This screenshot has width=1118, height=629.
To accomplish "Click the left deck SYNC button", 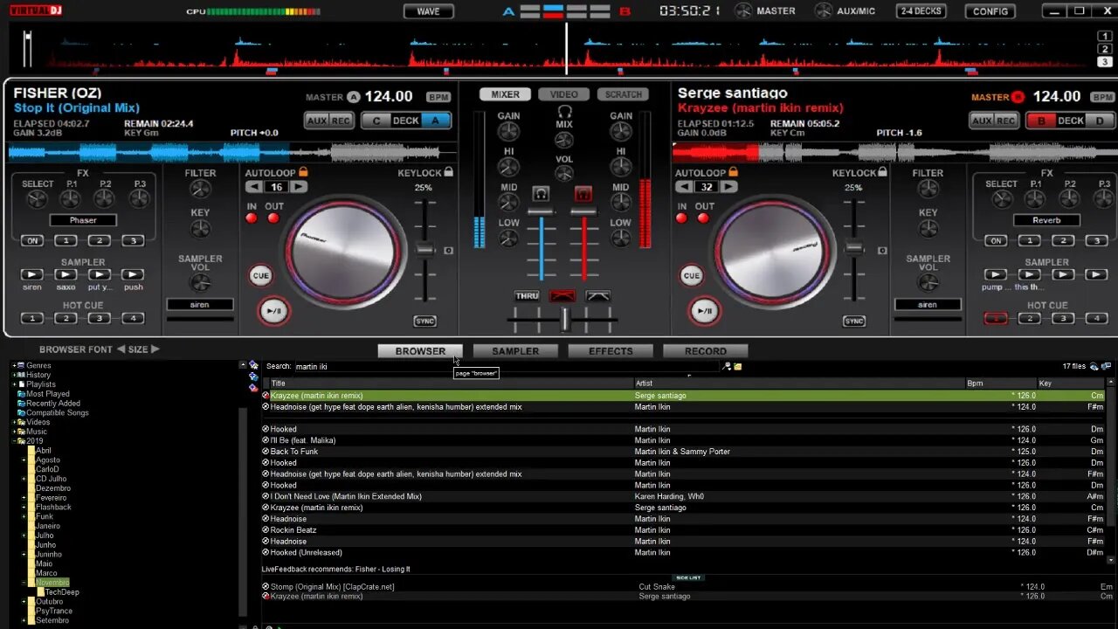I will coord(424,321).
